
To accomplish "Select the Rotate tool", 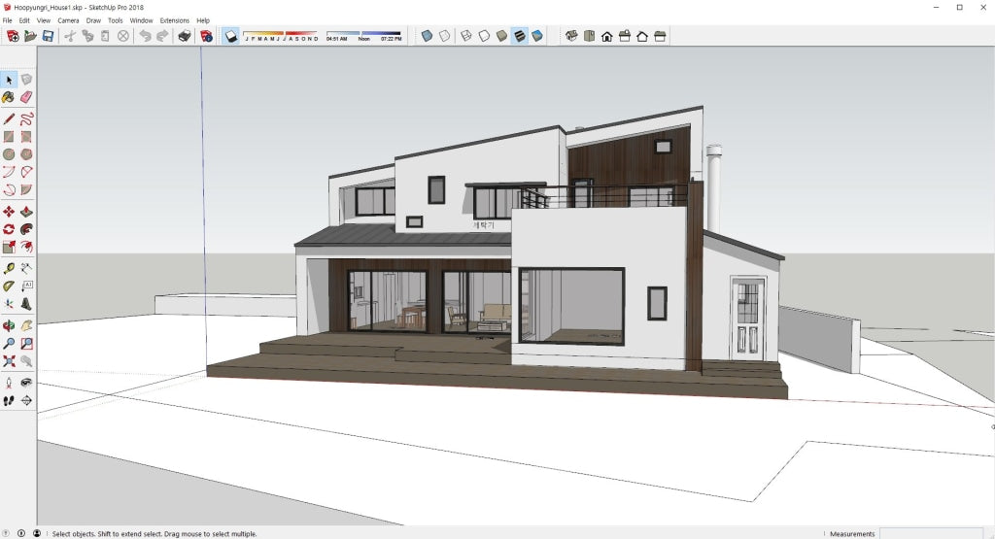I will click(9, 229).
